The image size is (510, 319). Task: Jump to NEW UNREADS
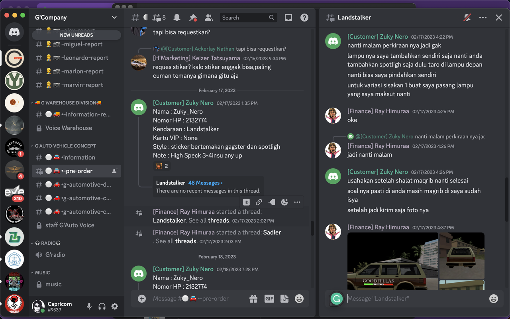click(x=76, y=35)
